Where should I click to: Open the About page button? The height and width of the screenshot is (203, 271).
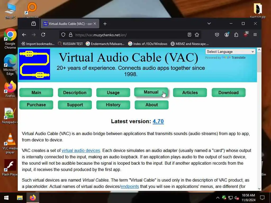click(152, 105)
